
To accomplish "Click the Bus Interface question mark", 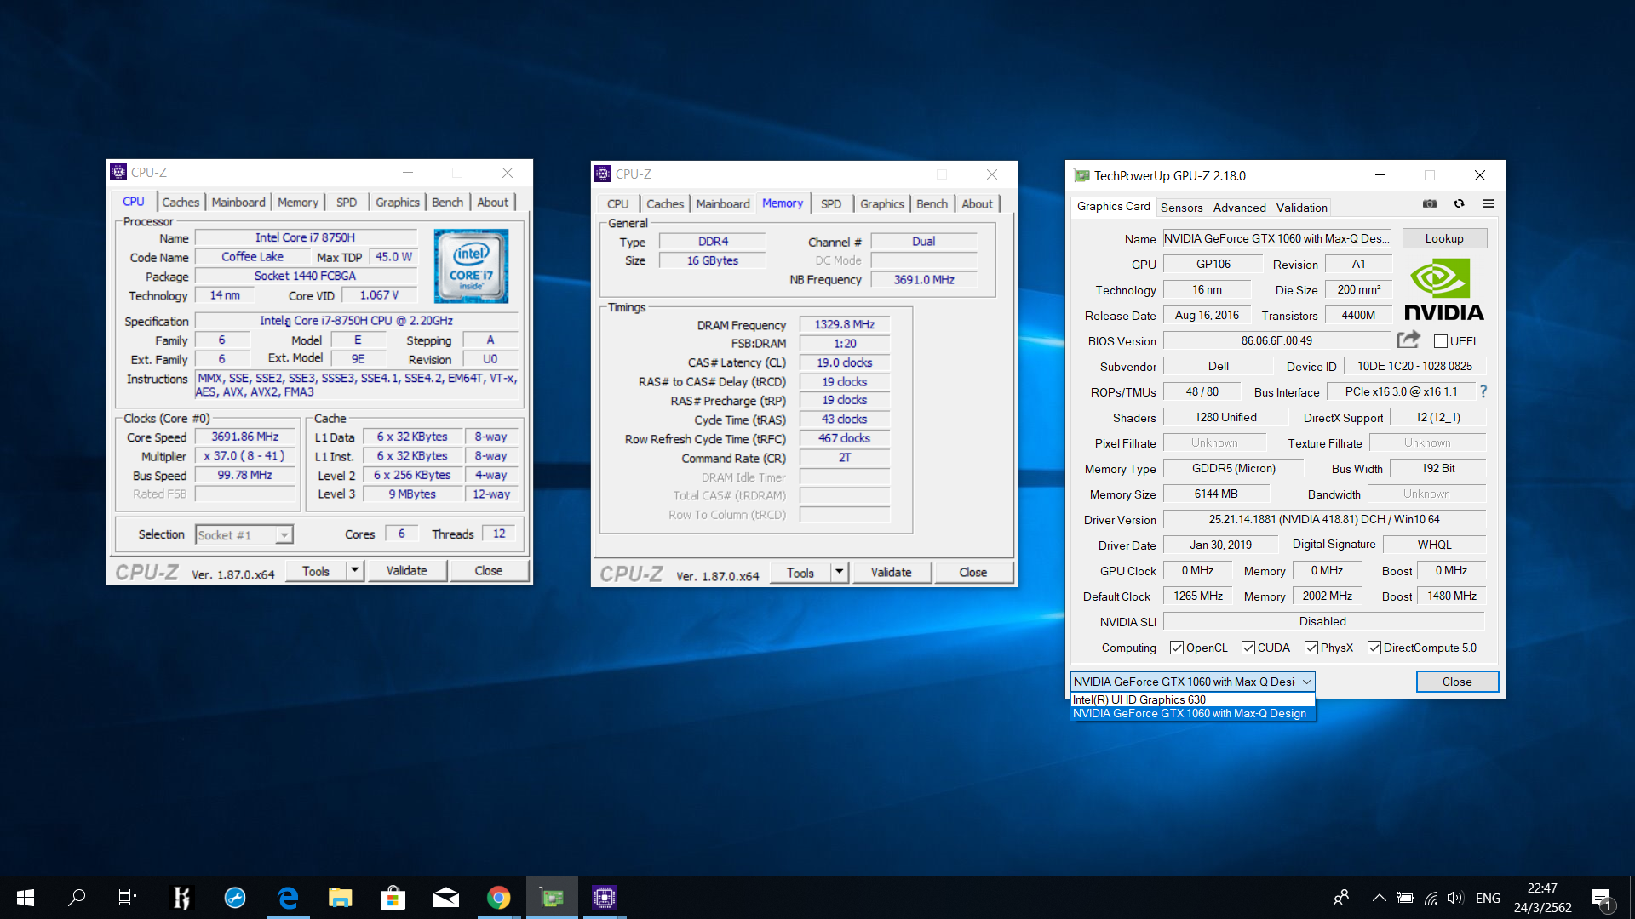I will (1483, 391).
